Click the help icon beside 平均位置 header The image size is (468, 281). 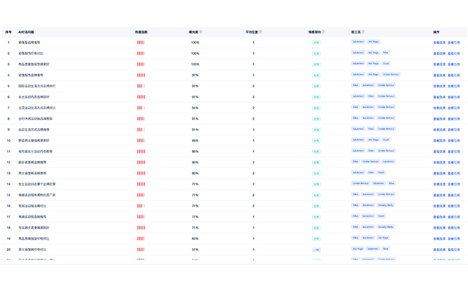260,32
